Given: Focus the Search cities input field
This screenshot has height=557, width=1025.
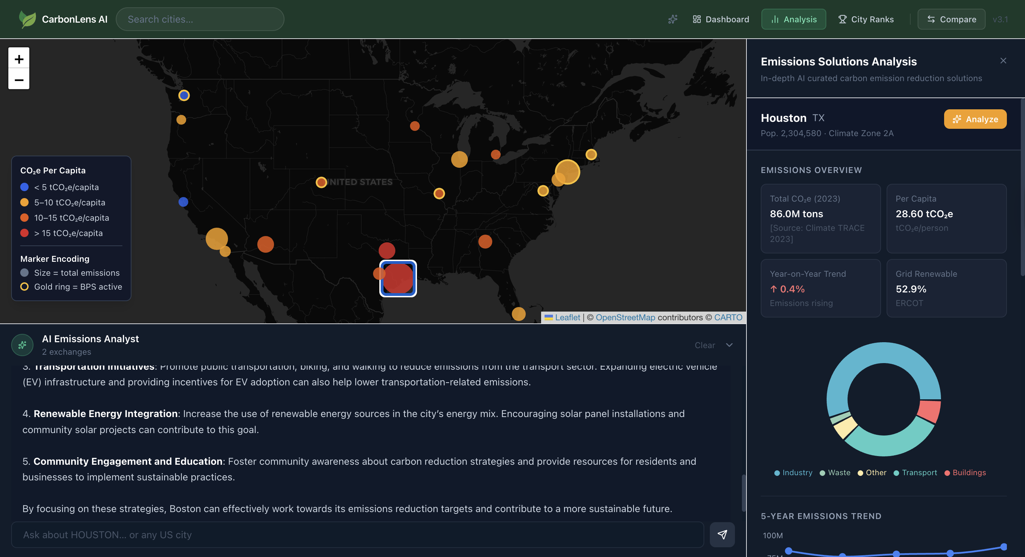Looking at the screenshot, I should coord(200,19).
